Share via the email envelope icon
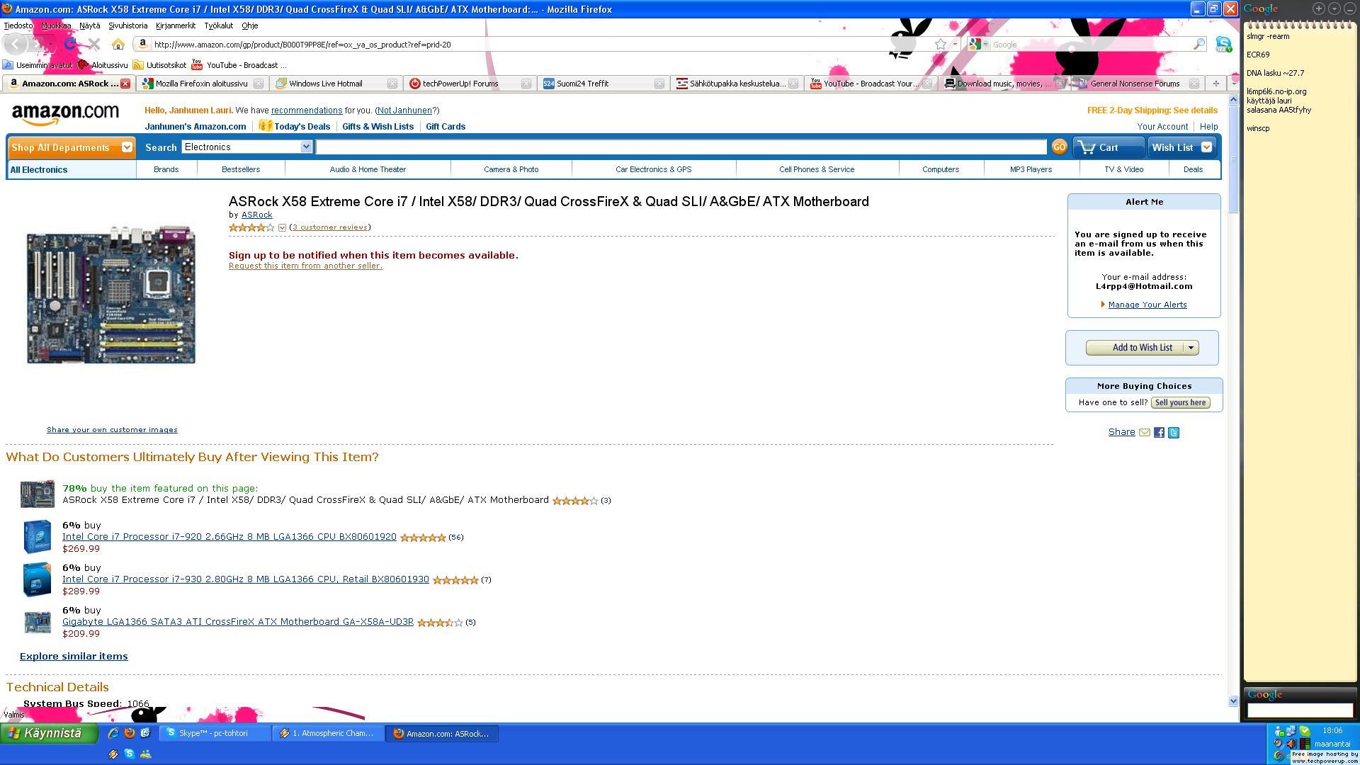The width and height of the screenshot is (1360, 765). pos(1145,432)
